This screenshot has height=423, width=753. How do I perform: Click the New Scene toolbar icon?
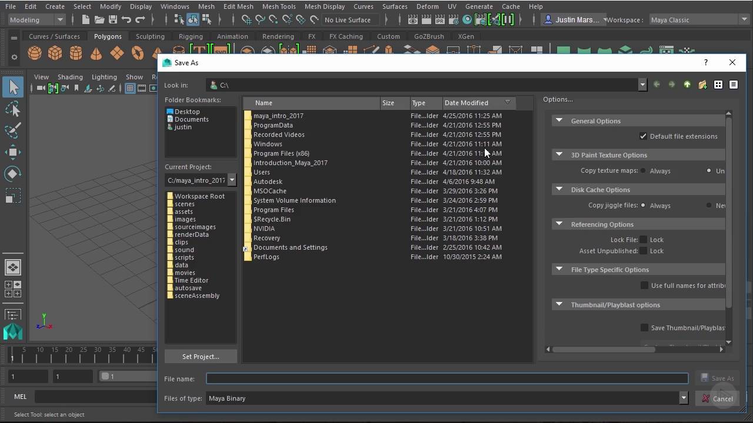point(86,20)
